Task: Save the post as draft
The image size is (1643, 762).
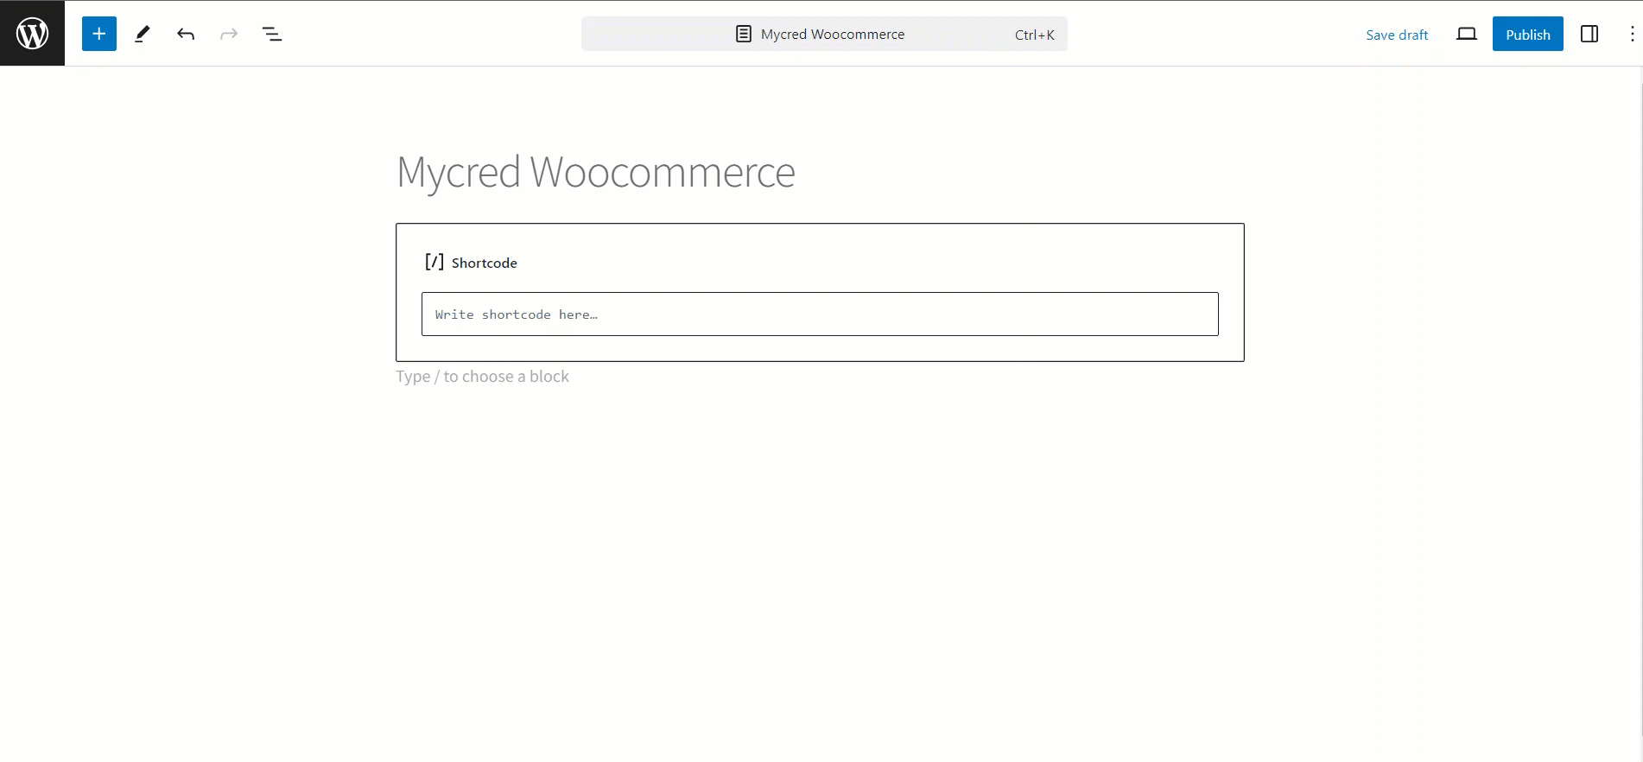Action: pos(1396,35)
